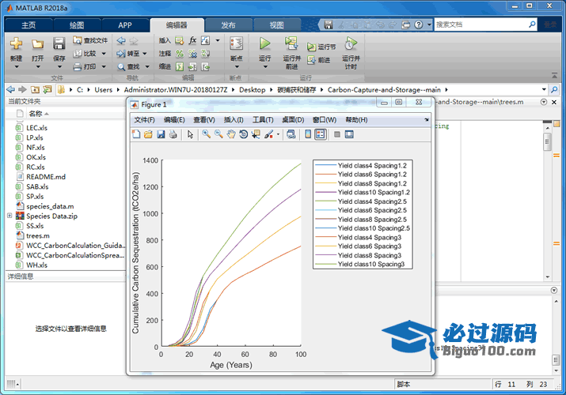Open the Compare (比较) dropdown arrow
566x395 pixels.
(104, 54)
